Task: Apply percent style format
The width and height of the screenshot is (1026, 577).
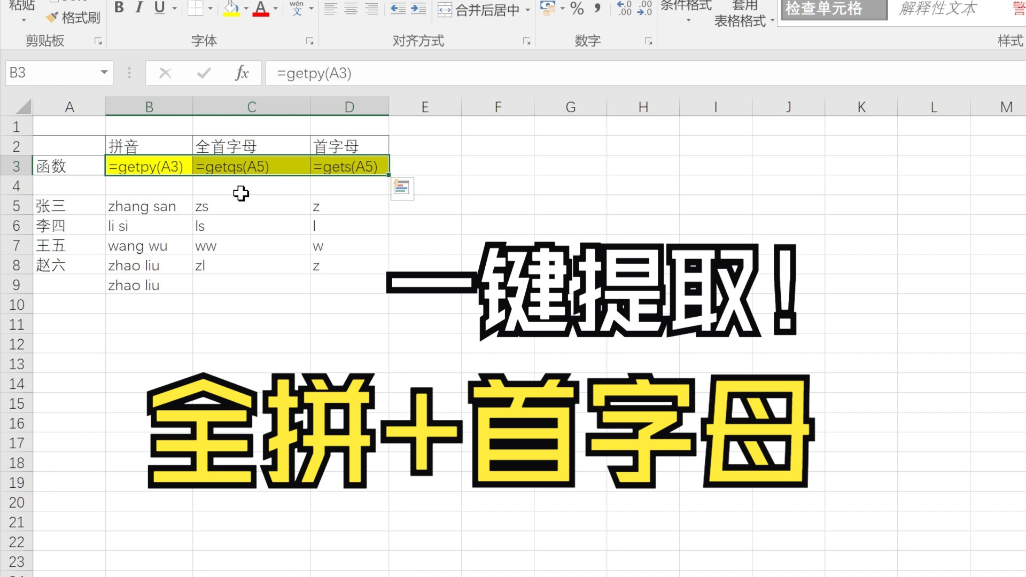Action: tap(577, 8)
